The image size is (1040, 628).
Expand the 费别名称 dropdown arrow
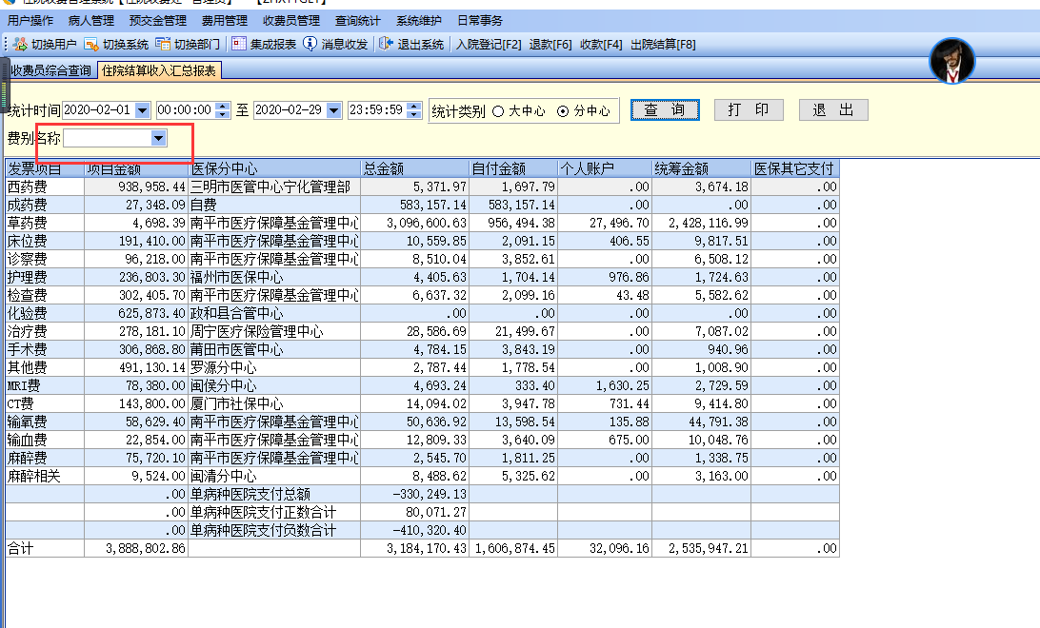[x=158, y=138]
